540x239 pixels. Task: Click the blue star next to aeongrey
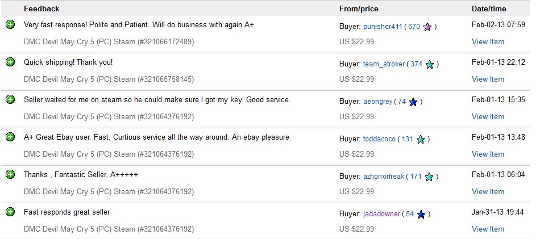(413, 102)
